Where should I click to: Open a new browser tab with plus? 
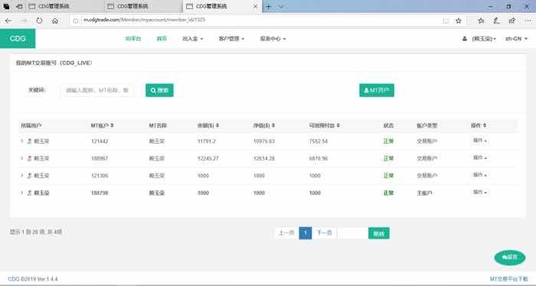pos(269,6)
